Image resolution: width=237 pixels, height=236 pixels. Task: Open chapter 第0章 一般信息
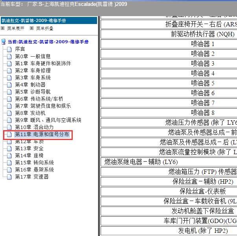click(33, 56)
